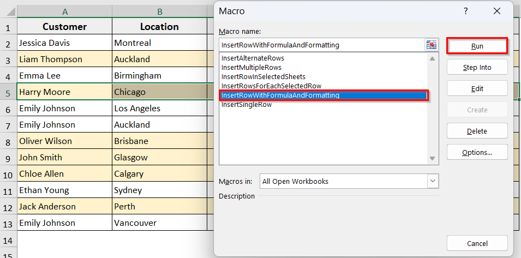Select InsertMultipleRows macro

tap(251, 68)
